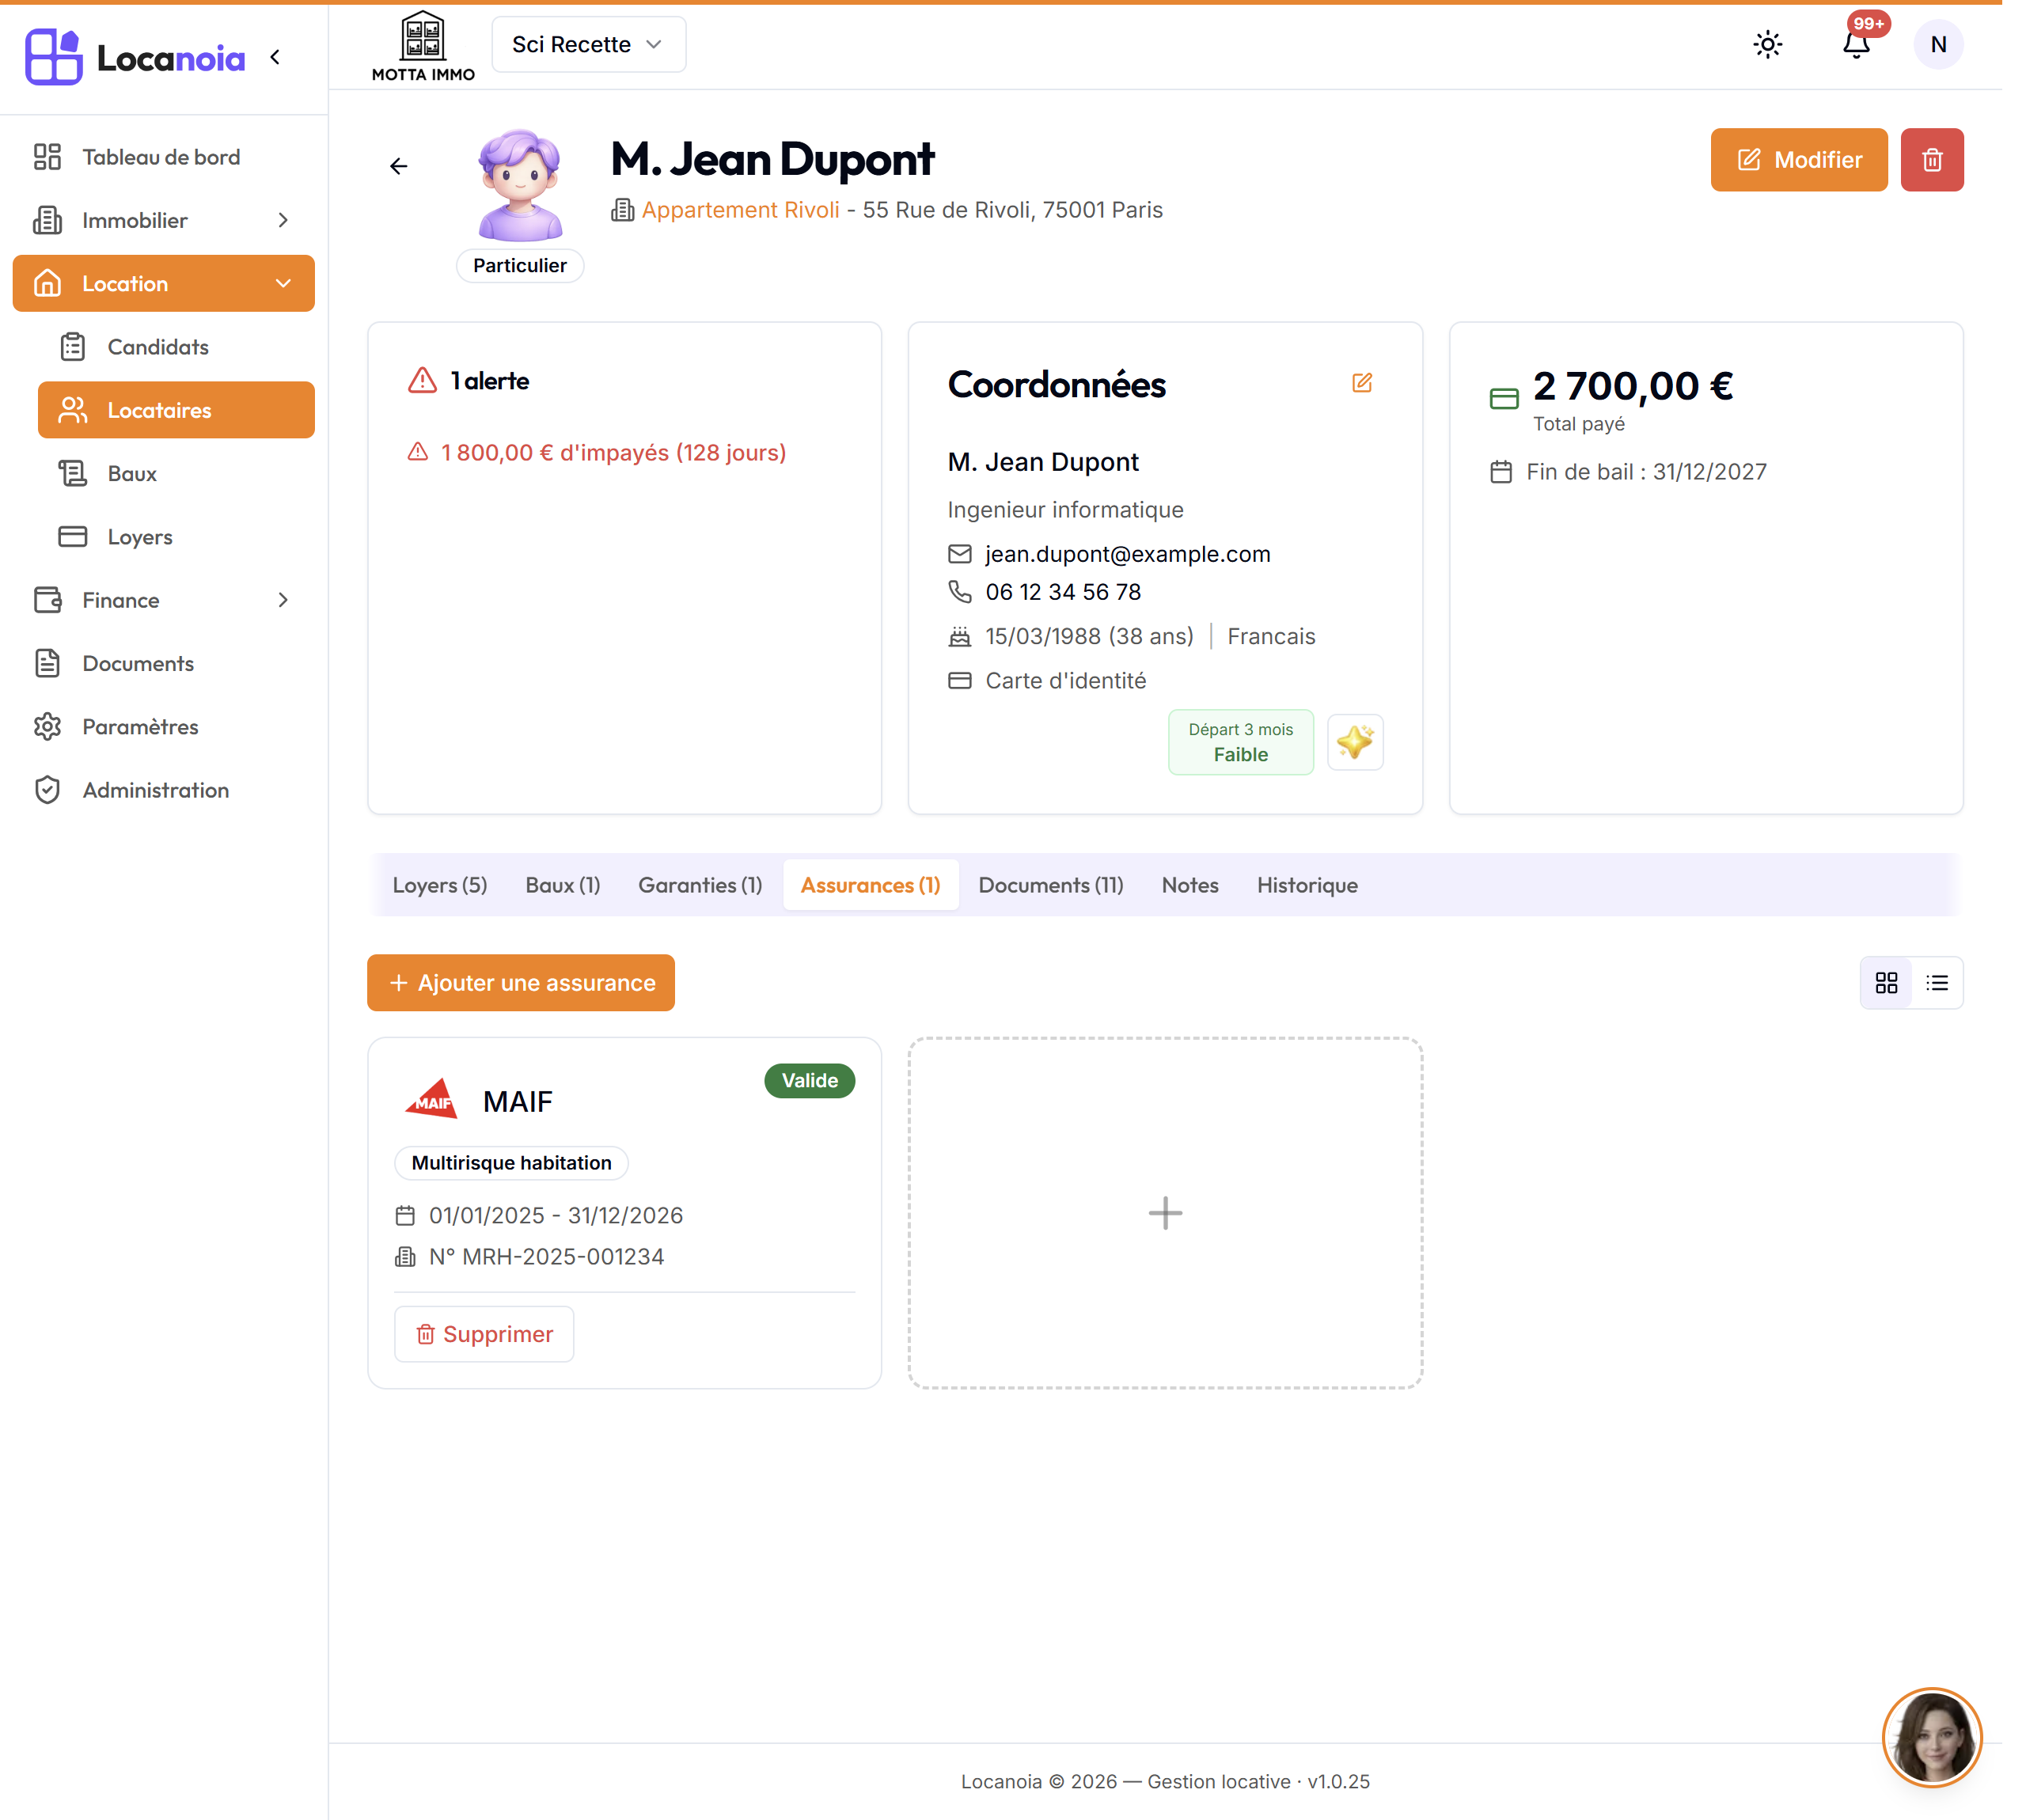Click phone number 06 12 34 56 78

1063,592
